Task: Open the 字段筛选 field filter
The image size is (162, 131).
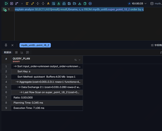Action: click(x=156, y=45)
